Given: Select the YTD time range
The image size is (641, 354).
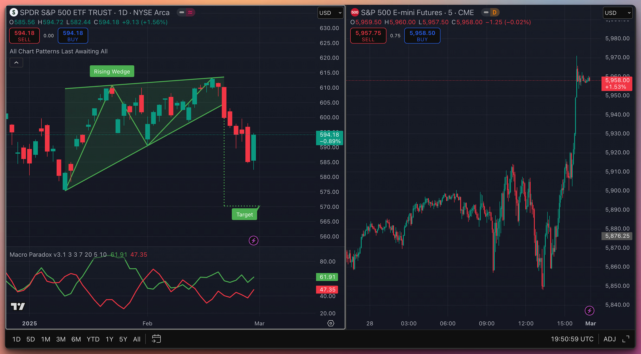Looking at the screenshot, I should coord(93,339).
